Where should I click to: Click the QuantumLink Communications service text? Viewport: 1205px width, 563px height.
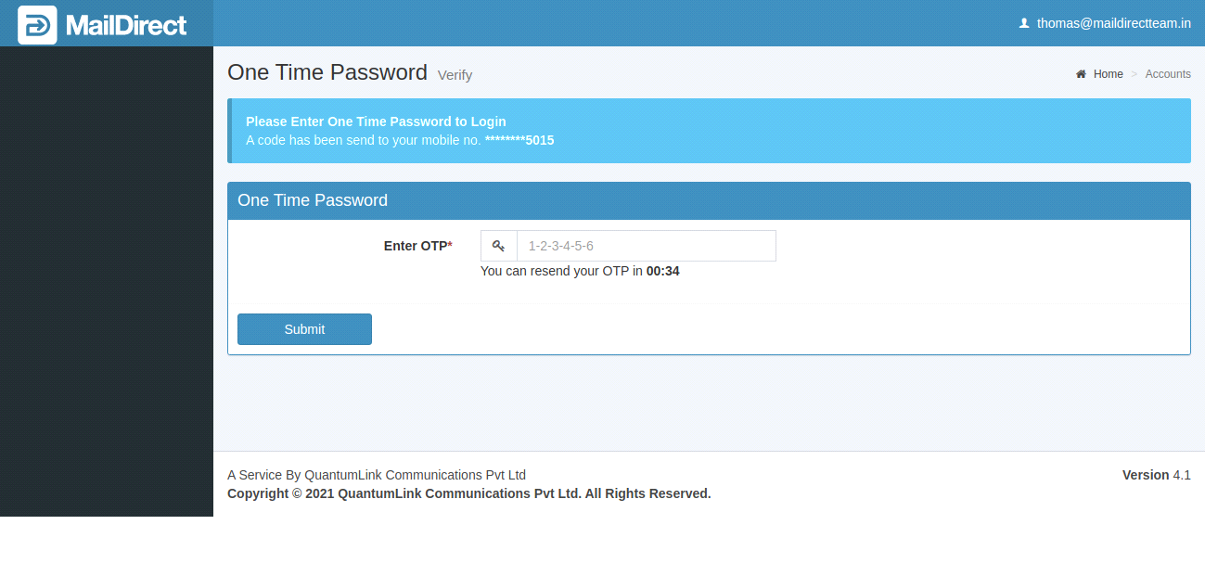coord(377,475)
